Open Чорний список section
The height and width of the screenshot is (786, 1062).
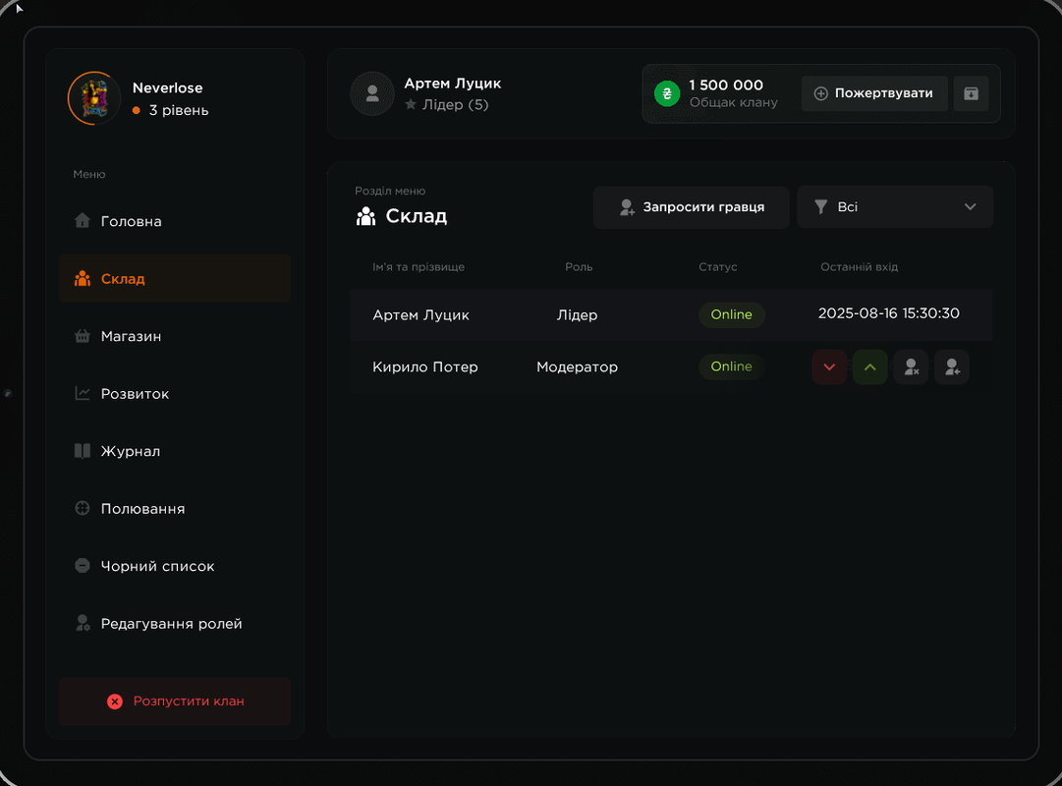point(176,567)
